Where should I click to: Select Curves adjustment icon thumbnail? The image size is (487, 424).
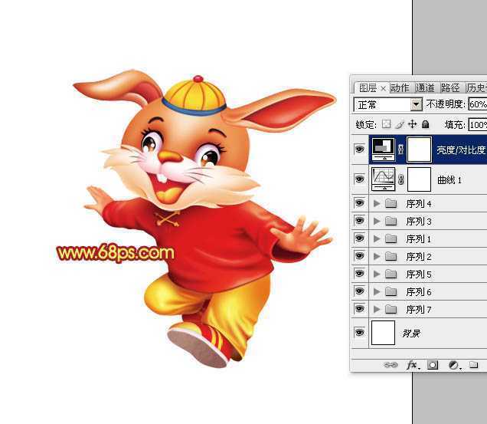(384, 179)
